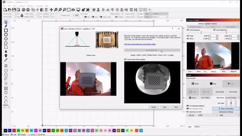Click the grayscale captured image preview

(152, 82)
